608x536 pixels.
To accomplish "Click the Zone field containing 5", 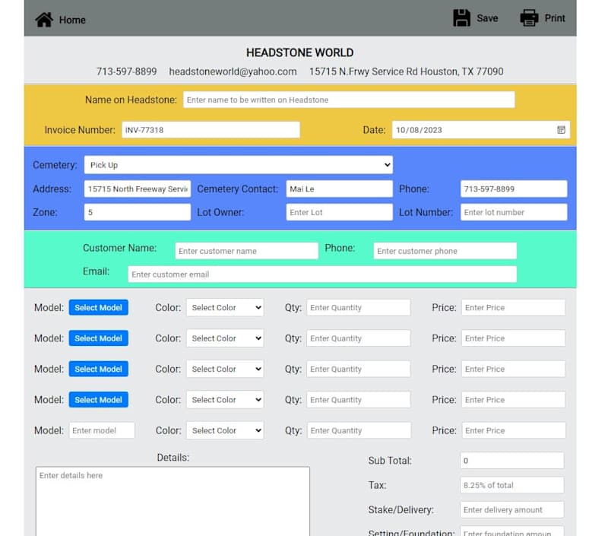I will point(138,212).
